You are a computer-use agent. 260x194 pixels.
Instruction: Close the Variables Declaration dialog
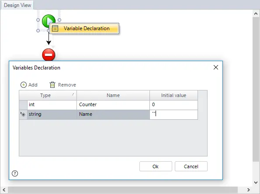[216, 67]
